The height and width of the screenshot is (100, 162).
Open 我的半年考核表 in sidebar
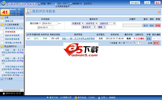(12, 36)
